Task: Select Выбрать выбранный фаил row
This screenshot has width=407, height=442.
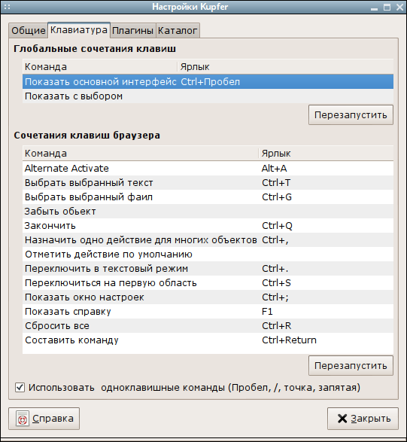Action: coord(208,197)
